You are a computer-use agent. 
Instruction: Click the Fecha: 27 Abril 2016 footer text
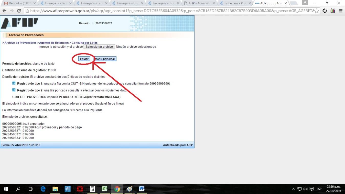(x=21, y=145)
